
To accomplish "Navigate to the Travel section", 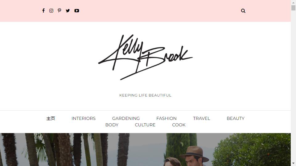I will pos(201,118).
